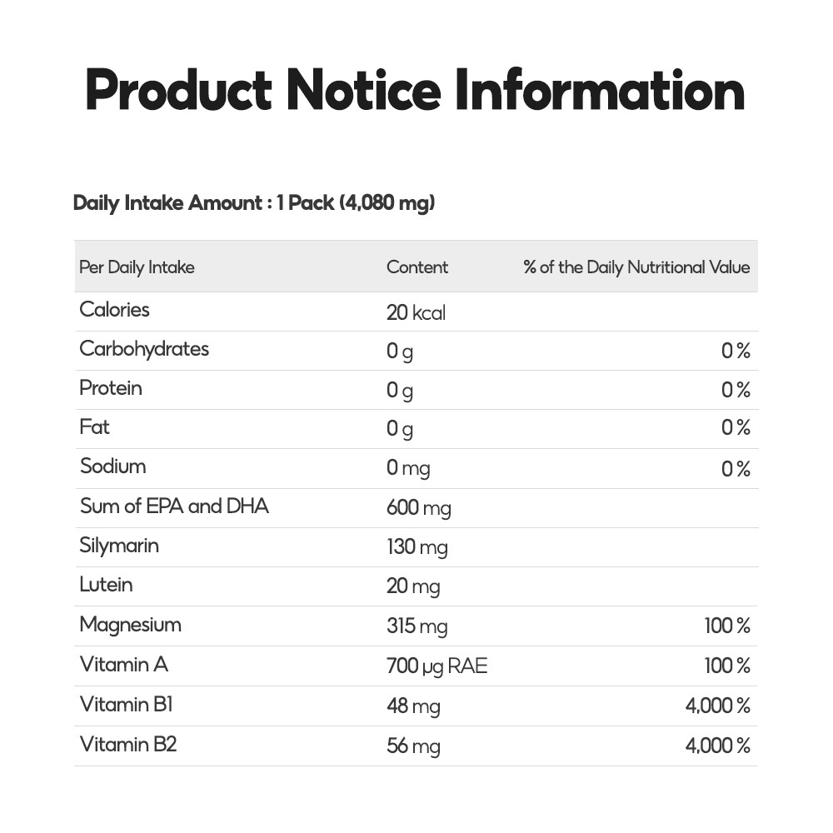Select the Magnesium row label

(130, 625)
